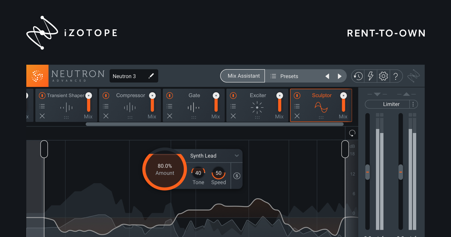
Task: Bypass the Transient Shaper power button
Action: pyautogui.click(x=42, y=96)
